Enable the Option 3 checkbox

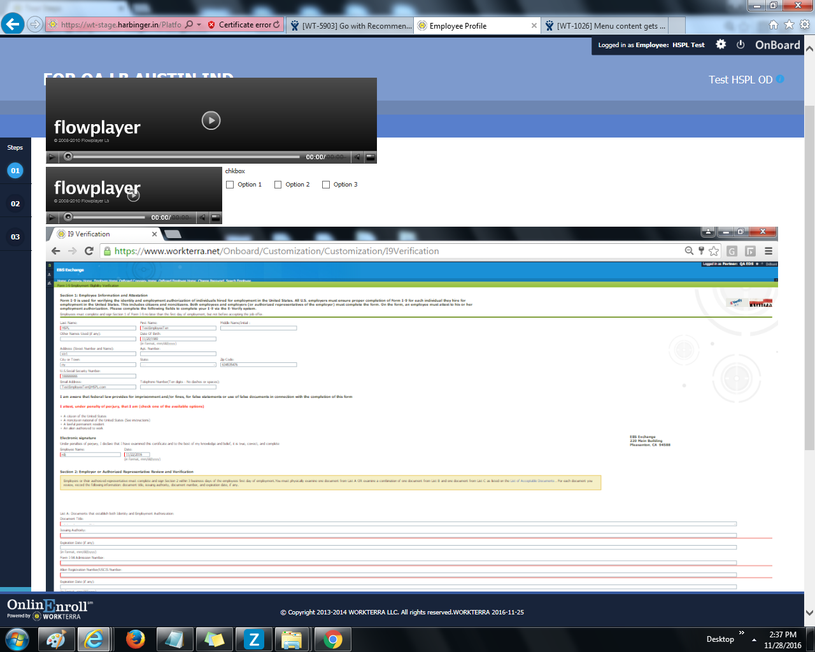tap(326, 185)
